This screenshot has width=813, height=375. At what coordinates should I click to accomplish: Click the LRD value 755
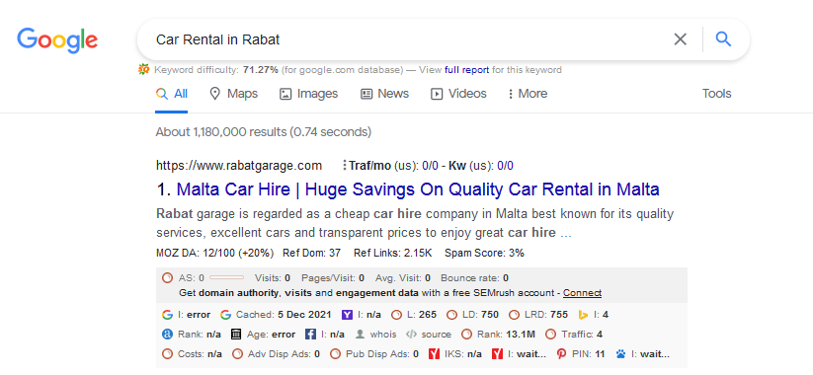pos(559,315)
